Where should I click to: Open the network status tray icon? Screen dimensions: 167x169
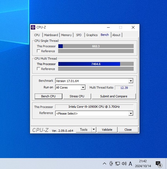(x=117, y=164)
